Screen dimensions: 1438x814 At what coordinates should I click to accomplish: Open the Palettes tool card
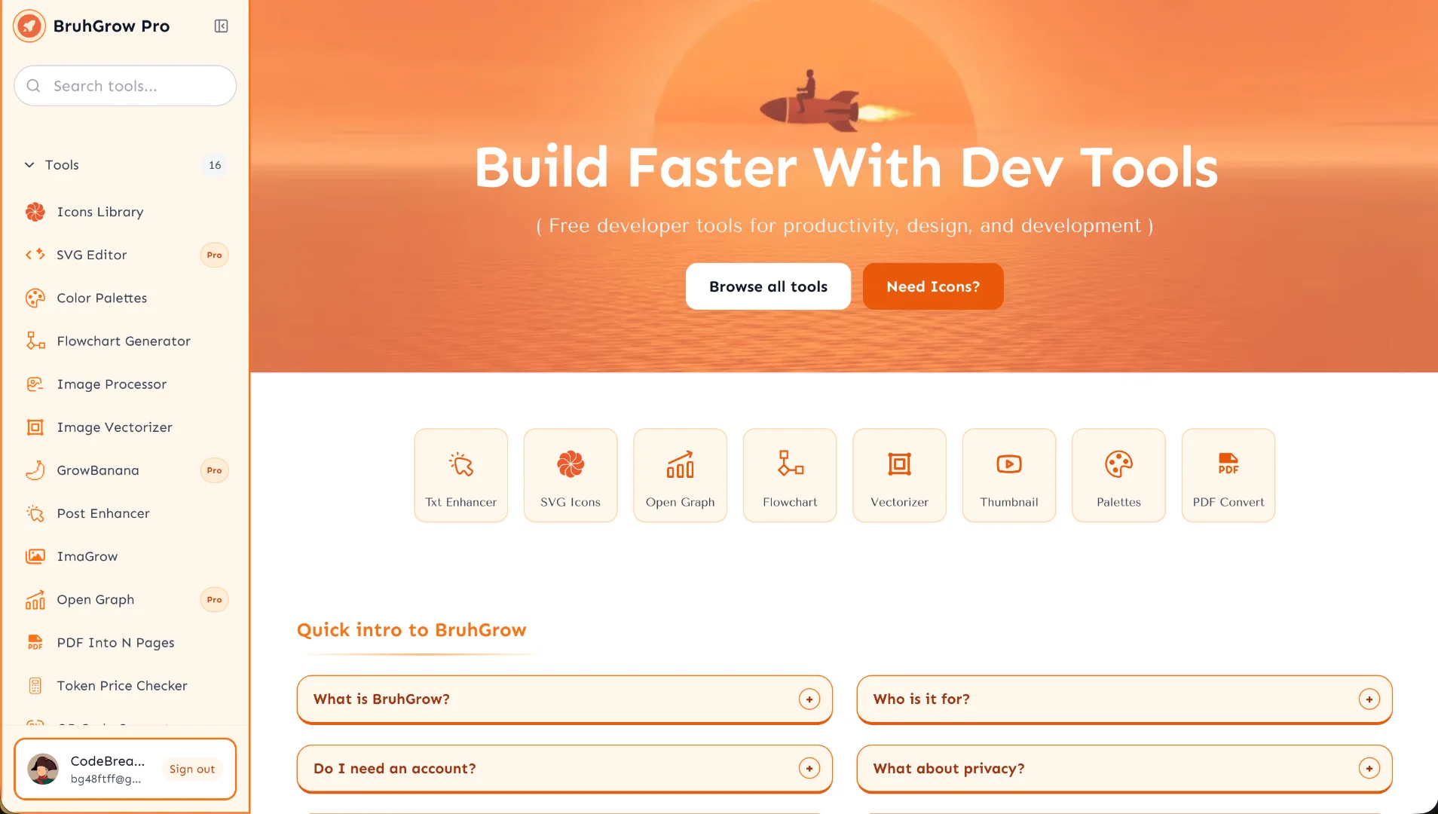pyautogui.click(x=1118, y=475)
